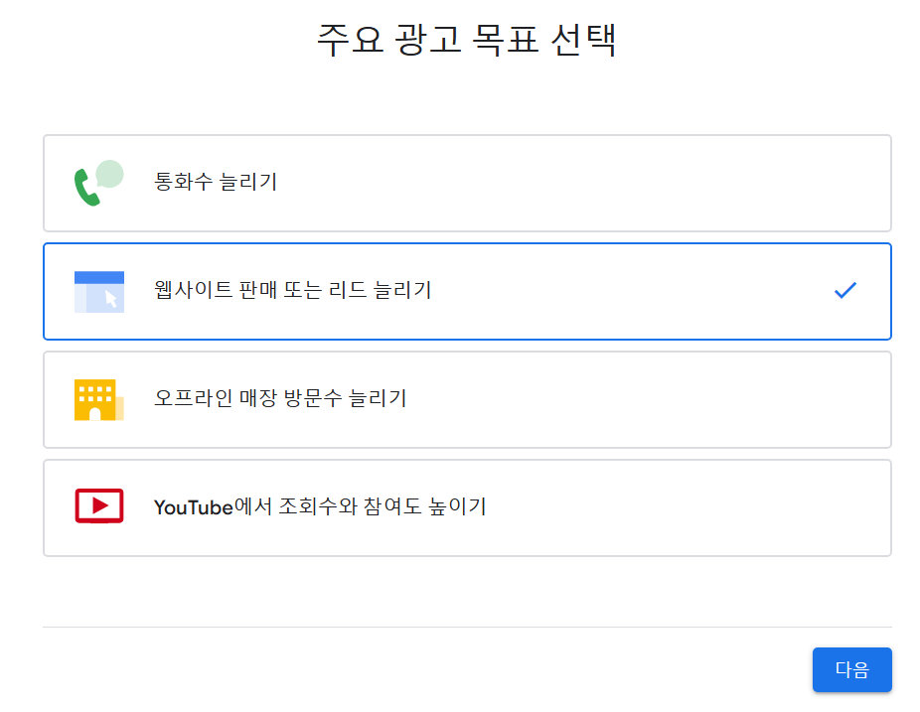Image resolution: width=920 pixels, height=712 pixels.
Task: Click the horizontal divider above 다음
Action: [x=467, y=627]
